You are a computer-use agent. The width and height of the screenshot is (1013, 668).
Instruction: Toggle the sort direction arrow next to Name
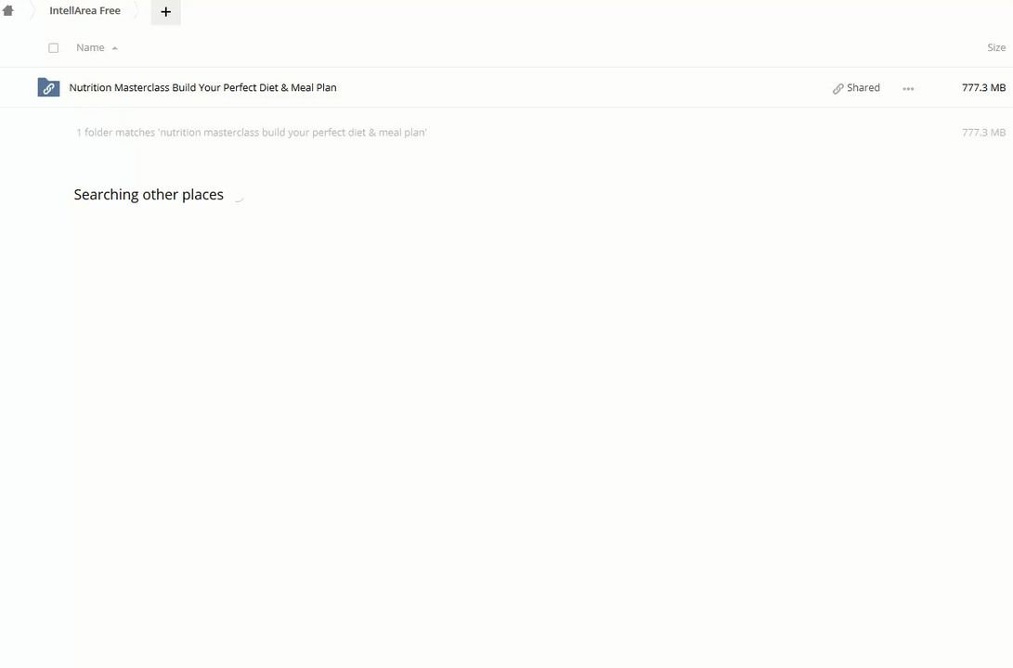(114, 48)
